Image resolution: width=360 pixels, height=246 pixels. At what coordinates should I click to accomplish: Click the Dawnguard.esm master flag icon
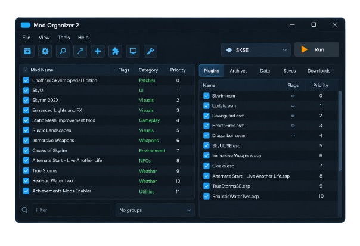click(293, 116)
